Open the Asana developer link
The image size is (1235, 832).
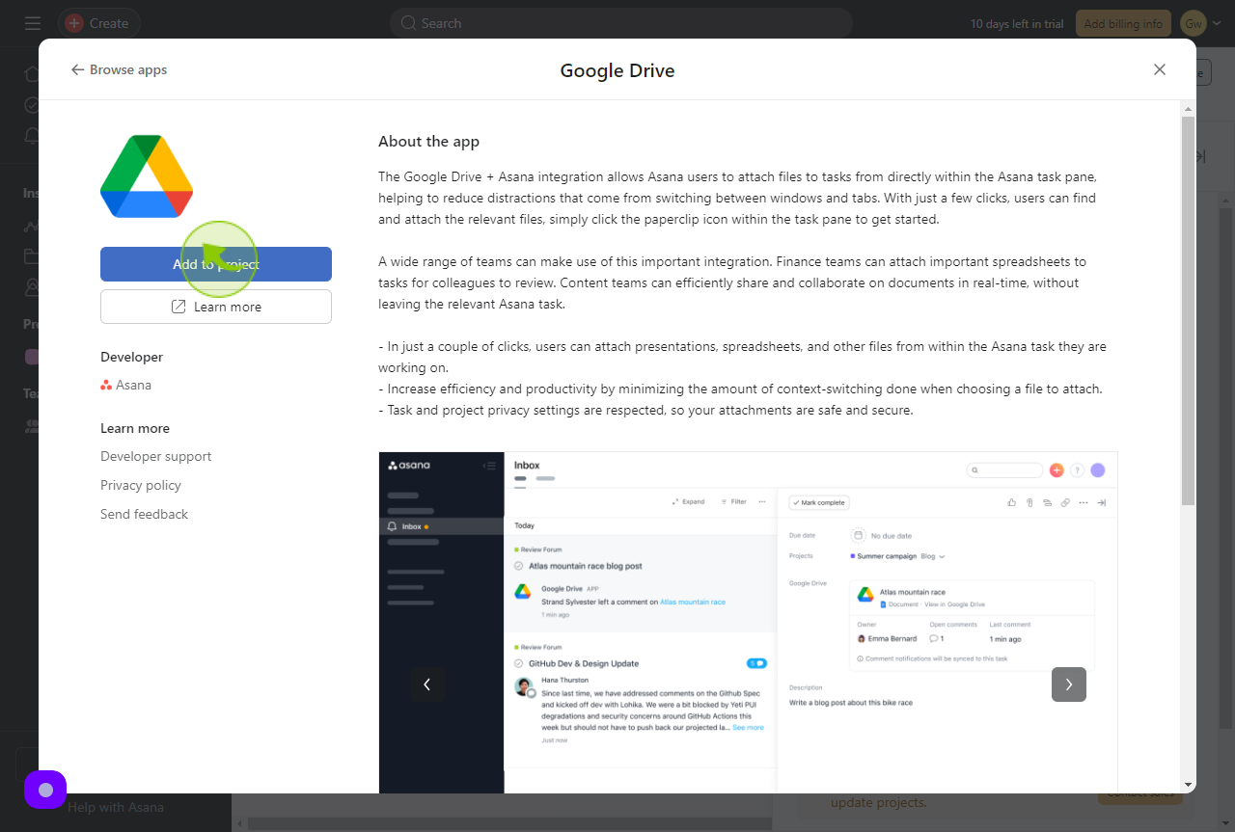tap(126, 385)
